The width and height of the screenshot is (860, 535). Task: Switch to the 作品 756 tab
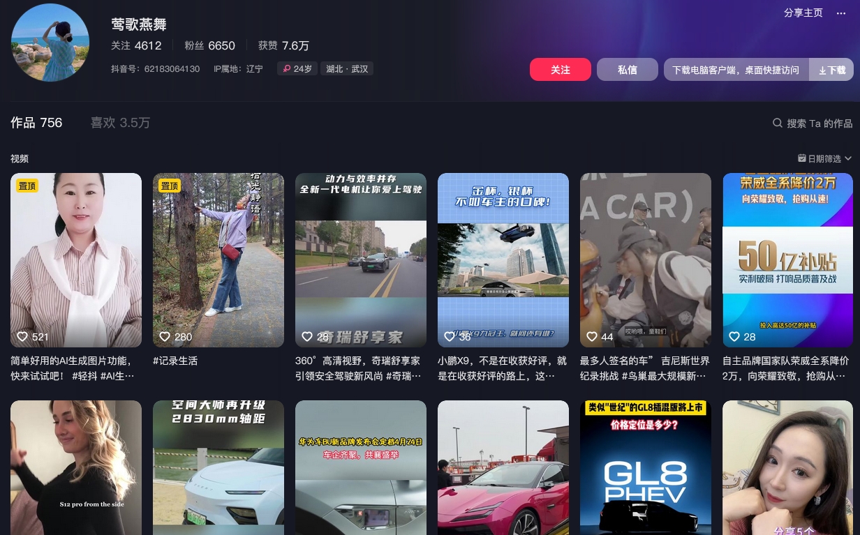click(x=36, y=123)
